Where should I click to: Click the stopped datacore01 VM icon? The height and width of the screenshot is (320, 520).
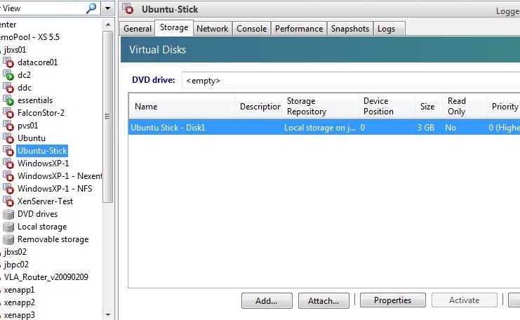pos(8,62)
